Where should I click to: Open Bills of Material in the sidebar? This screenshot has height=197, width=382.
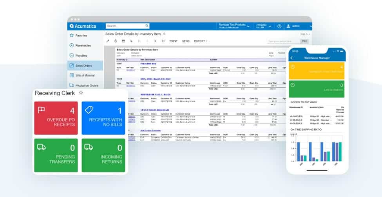pyautogui.click(x=85, y=75)
